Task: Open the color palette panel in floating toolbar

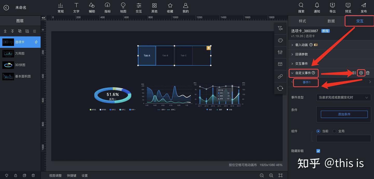Action: click(x=280, y=40)
